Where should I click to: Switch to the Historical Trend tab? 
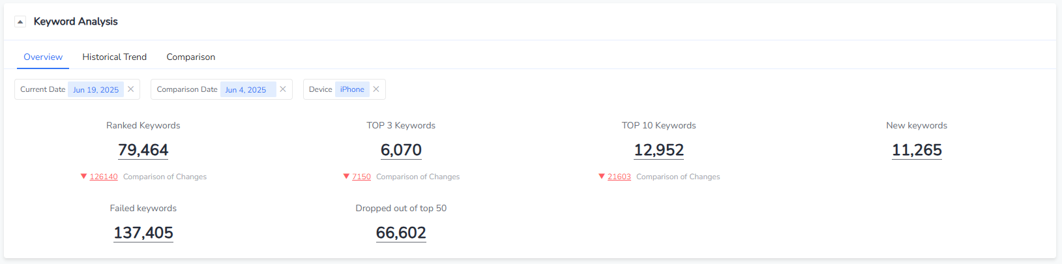114,57
